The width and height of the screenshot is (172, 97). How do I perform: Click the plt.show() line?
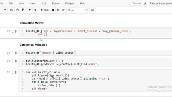[x=39, y=89]
